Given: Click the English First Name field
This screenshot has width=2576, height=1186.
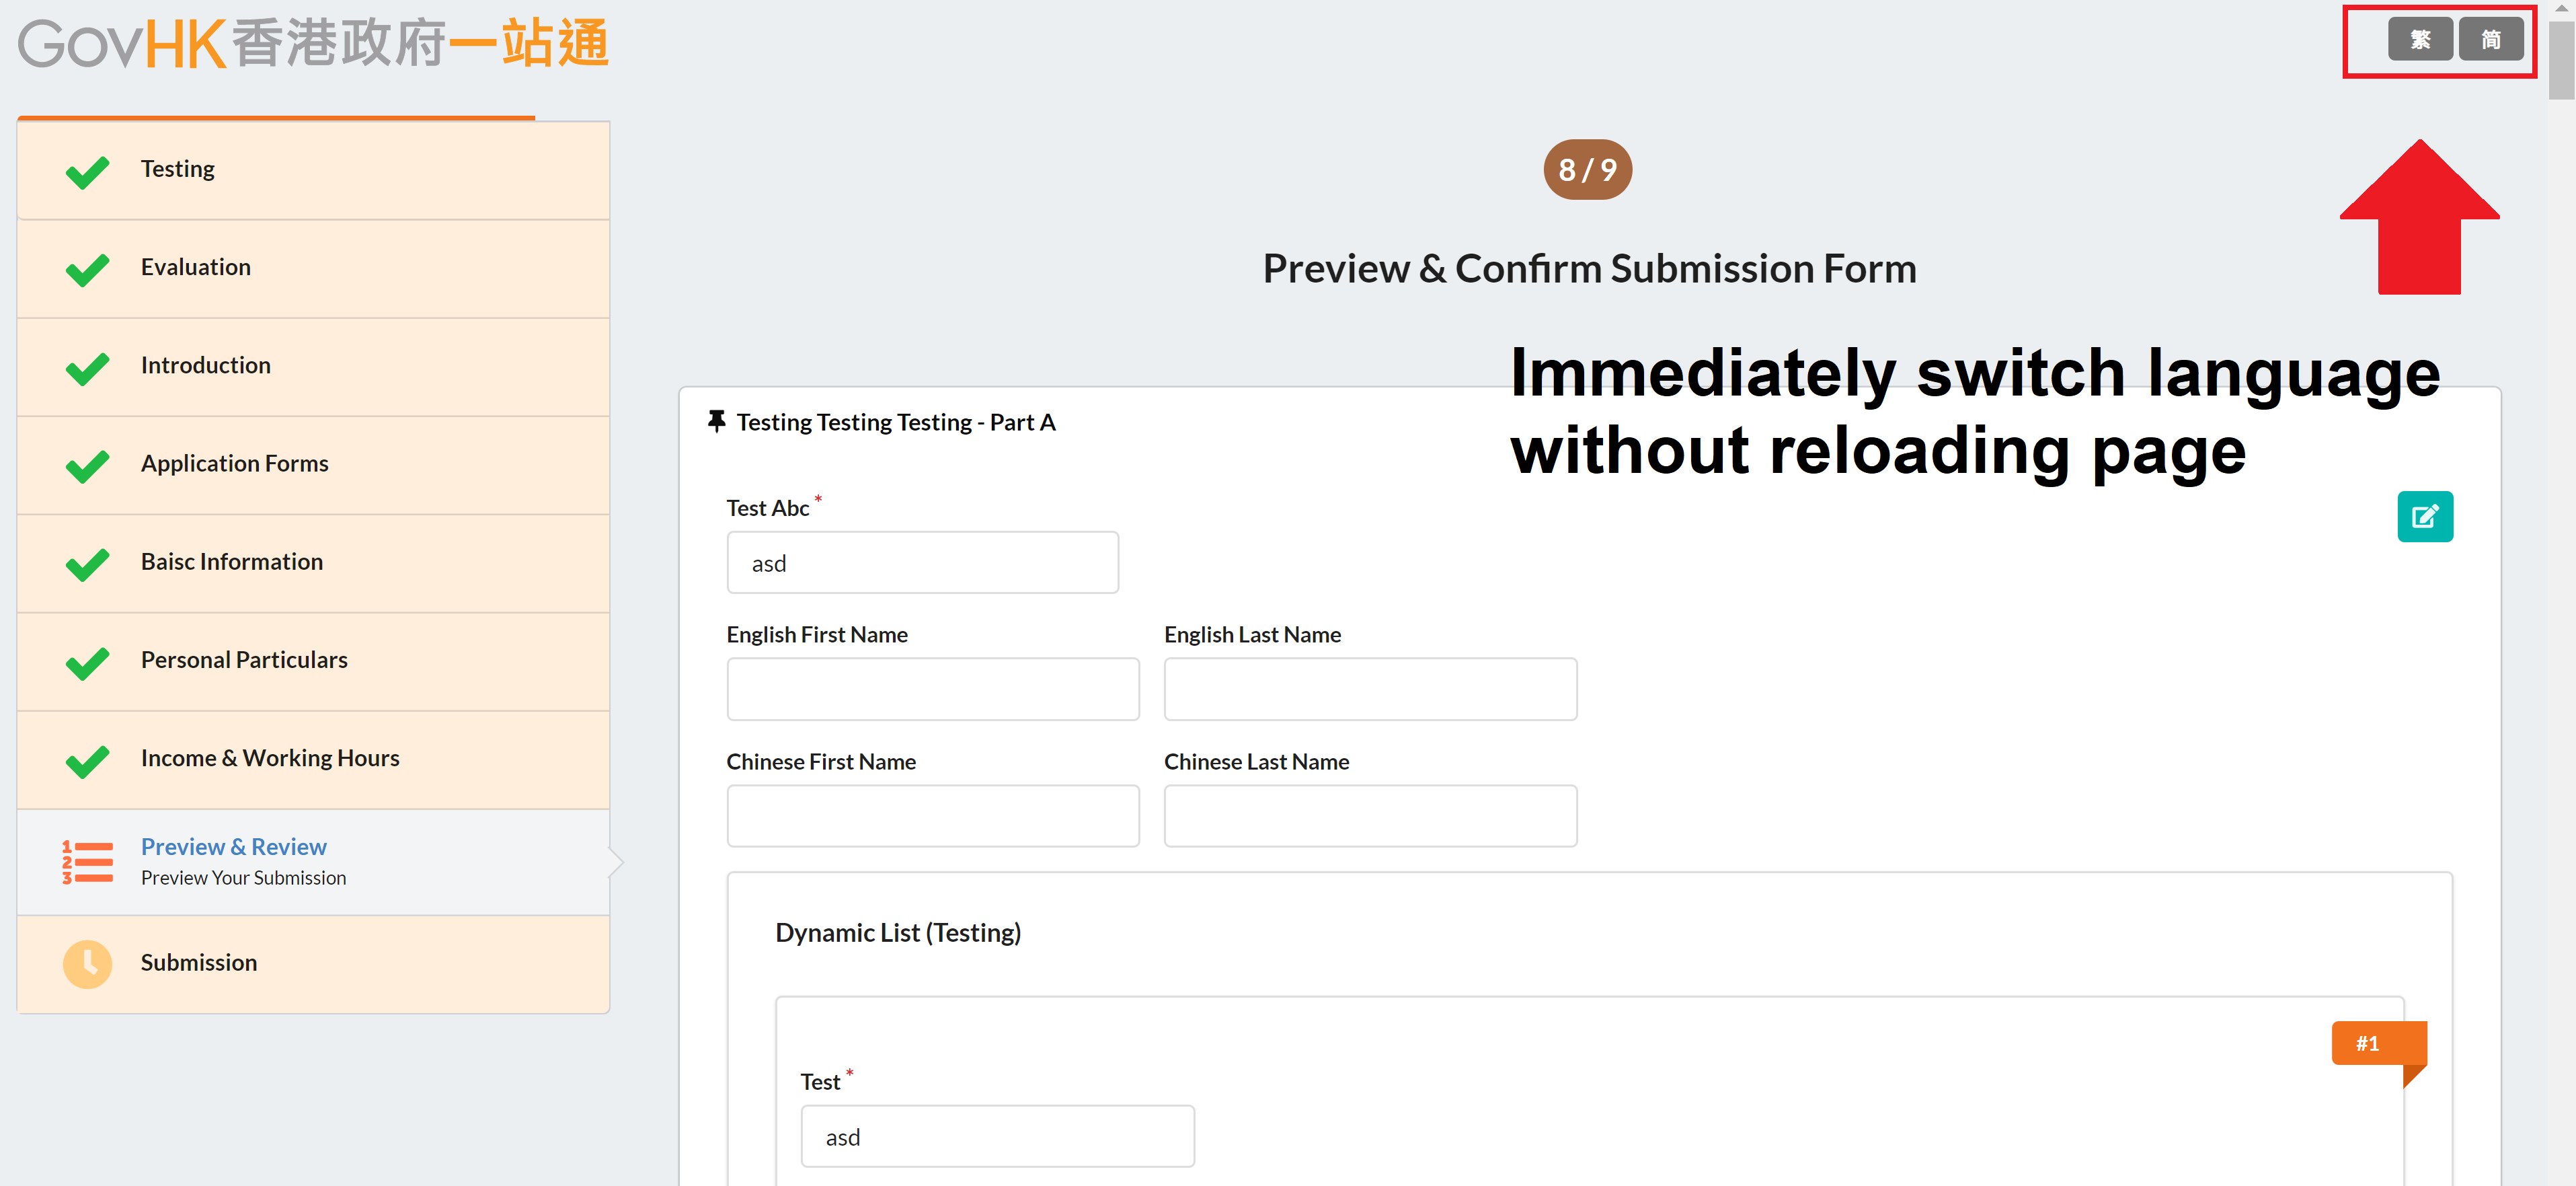Looking at the screenshot, I should click(x=933, y=689).
